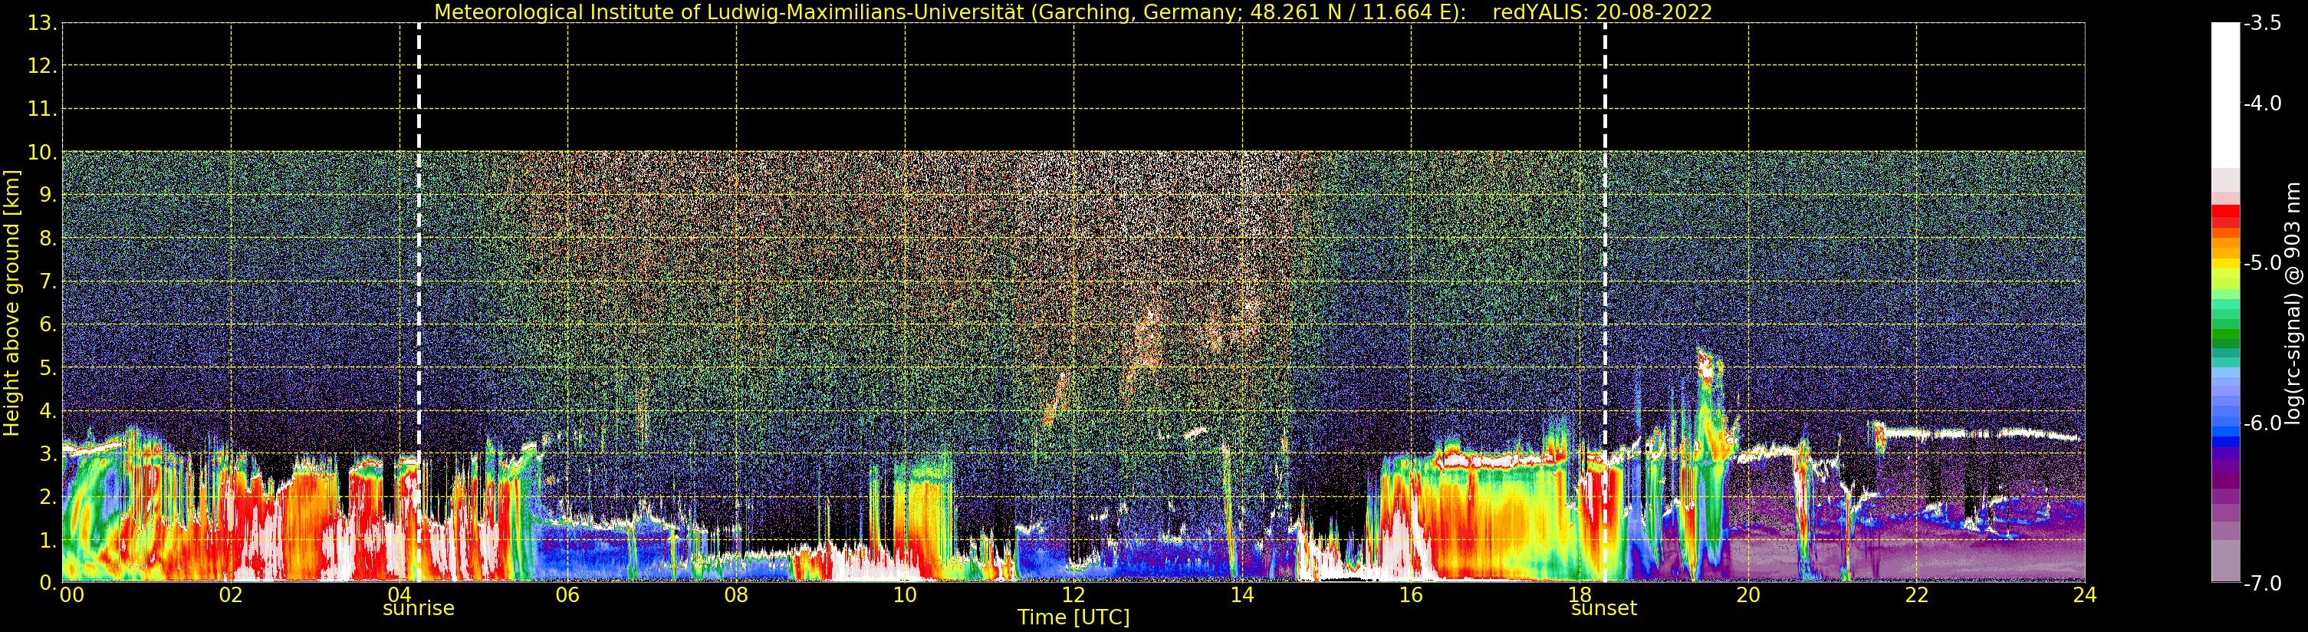2308x632 pixels.
Task: Click the '22' time tick label
Action: coord(1916,595)
